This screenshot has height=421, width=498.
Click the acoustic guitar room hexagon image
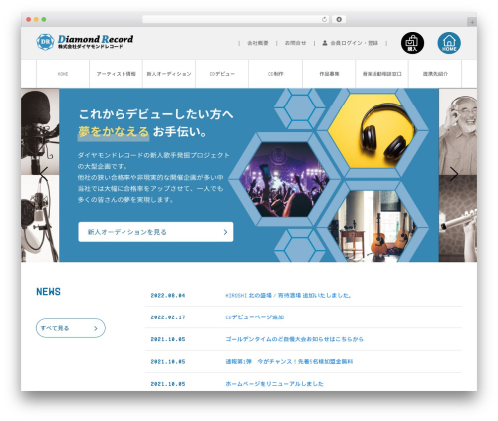[372, 226]
